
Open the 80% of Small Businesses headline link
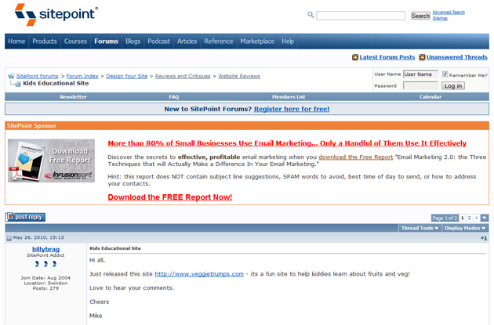287,143
